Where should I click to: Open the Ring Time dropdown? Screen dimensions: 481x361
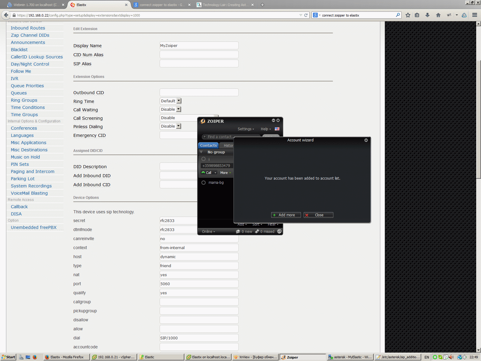[x=170, y=101]
